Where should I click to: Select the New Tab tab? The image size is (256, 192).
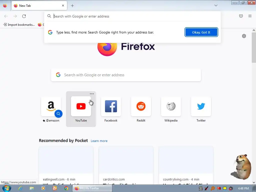point(39,5)
